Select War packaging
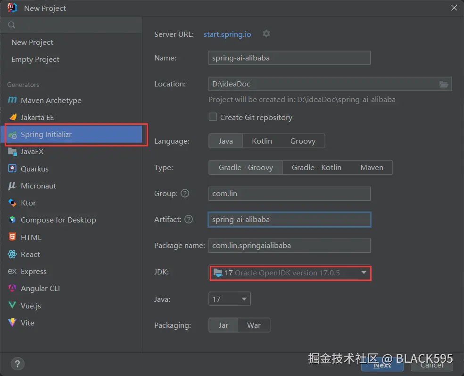Image resolution: width=464 pixels, height=376 pixels. tap(254, 325)
